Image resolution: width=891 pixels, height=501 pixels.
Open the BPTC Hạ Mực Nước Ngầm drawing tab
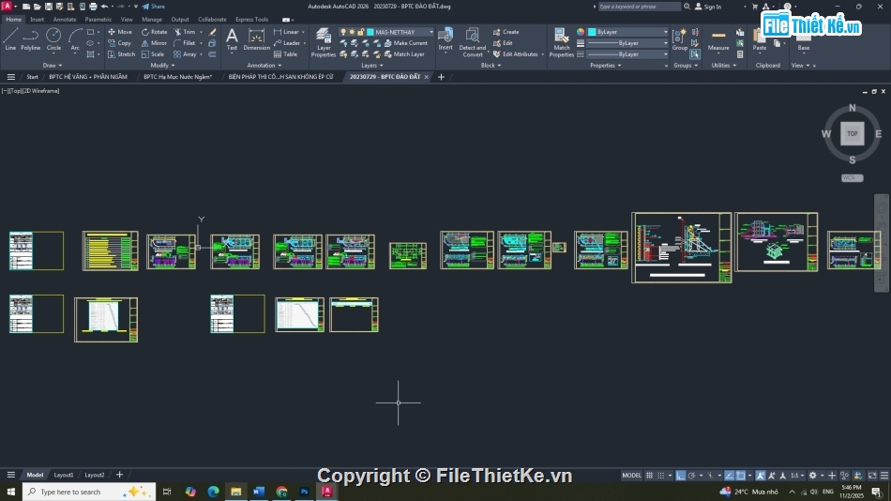click(x=177, y=77)
